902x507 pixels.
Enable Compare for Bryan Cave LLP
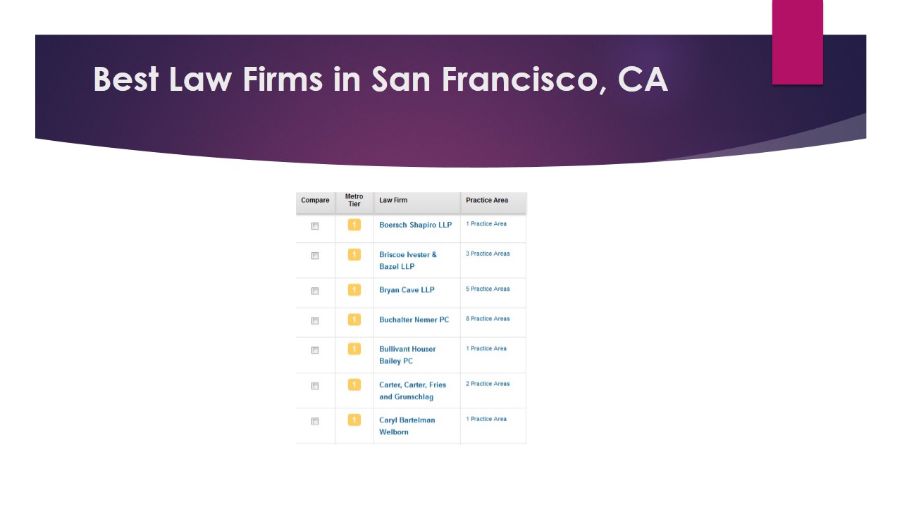coord(315,291)
